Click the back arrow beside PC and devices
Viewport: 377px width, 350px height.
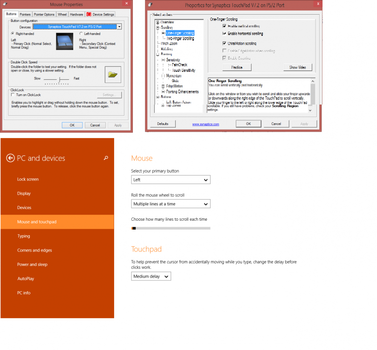coord(10,158)
